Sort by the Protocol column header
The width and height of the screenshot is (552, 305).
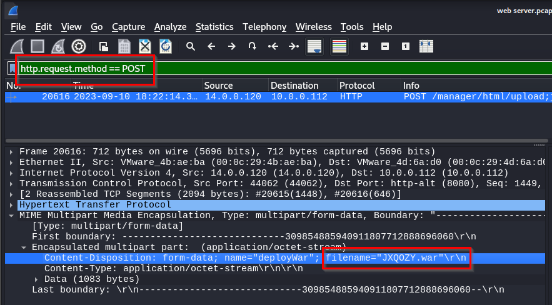coord(356,86)
